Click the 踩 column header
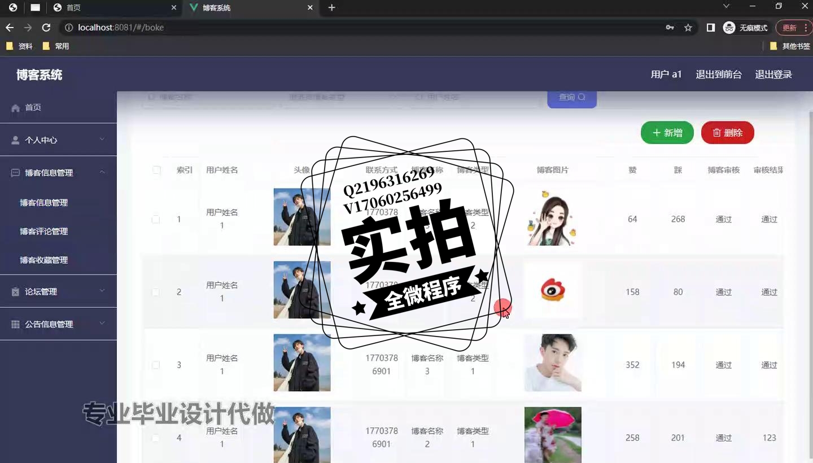 pos(678,170)
